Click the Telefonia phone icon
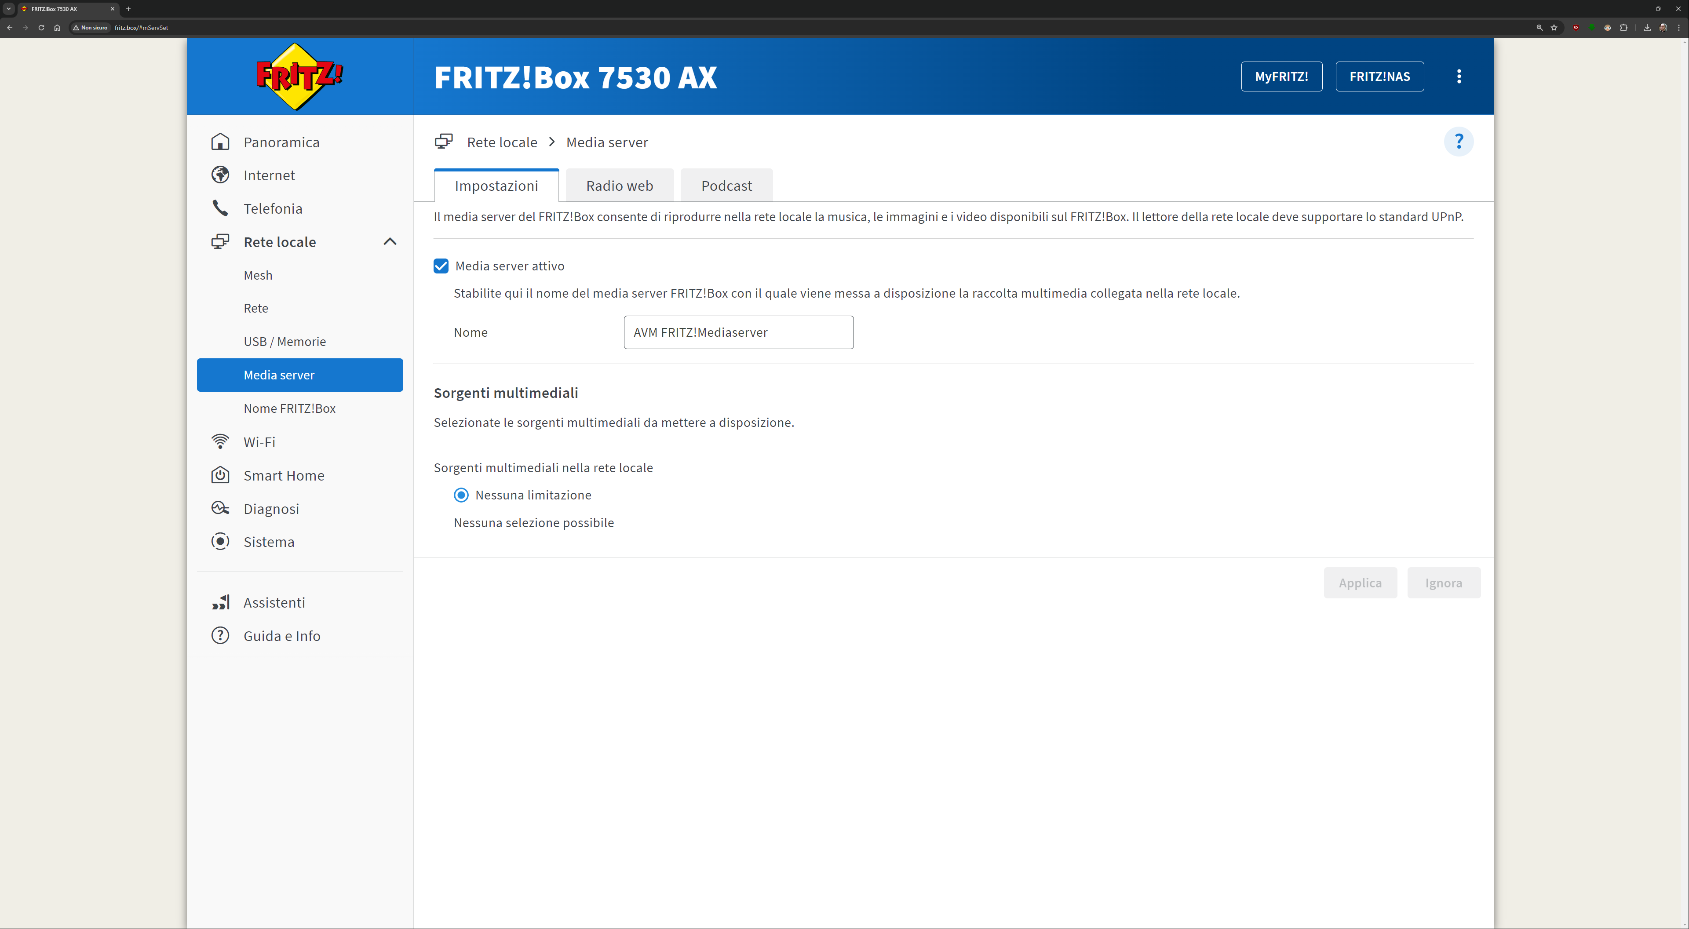 (220, 208)
